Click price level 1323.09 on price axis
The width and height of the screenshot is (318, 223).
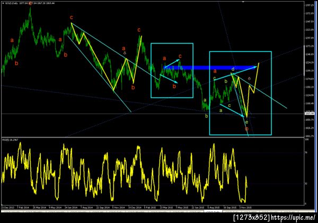(310, 30)
